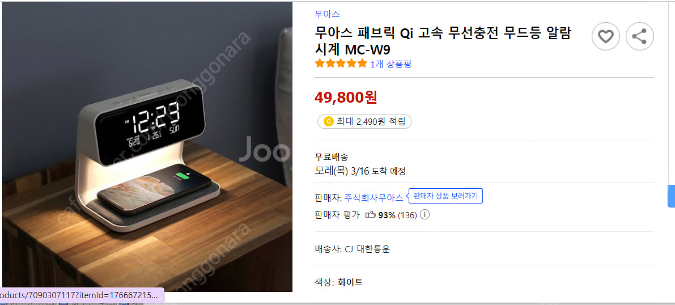Viewport: 675px width, 305px height.
Task: Click the 색상 화이트 color option label
Action: click(339, 282)
